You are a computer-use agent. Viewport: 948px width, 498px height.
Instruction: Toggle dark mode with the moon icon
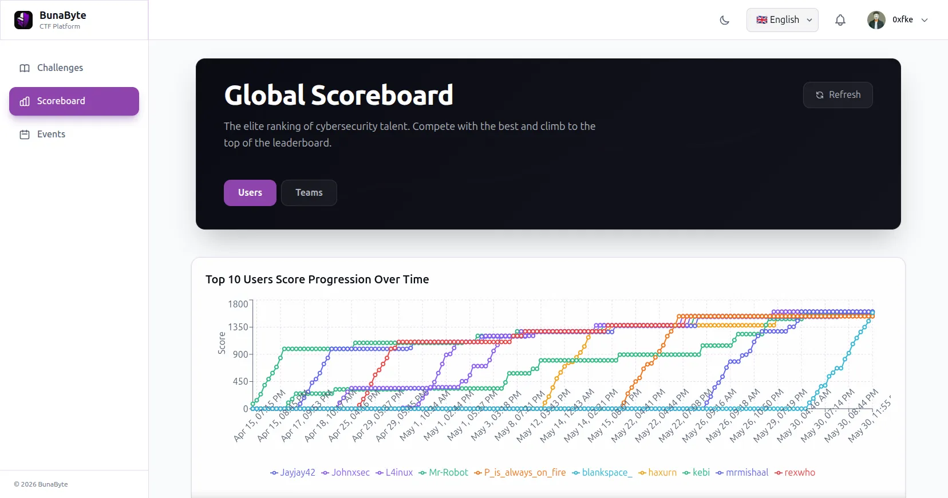[x=725, y=20]
